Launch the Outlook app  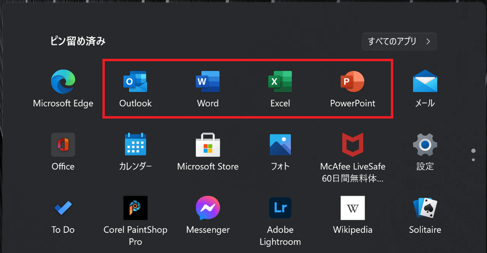point(135,81)
